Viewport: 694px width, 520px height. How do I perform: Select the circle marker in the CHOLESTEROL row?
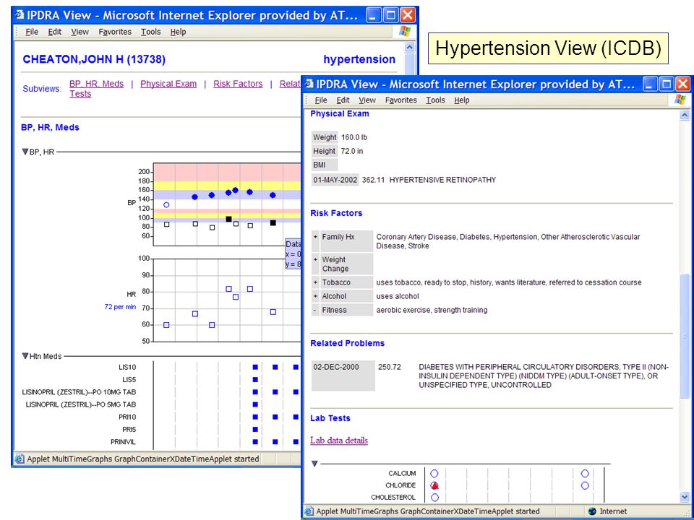[434, 498]
